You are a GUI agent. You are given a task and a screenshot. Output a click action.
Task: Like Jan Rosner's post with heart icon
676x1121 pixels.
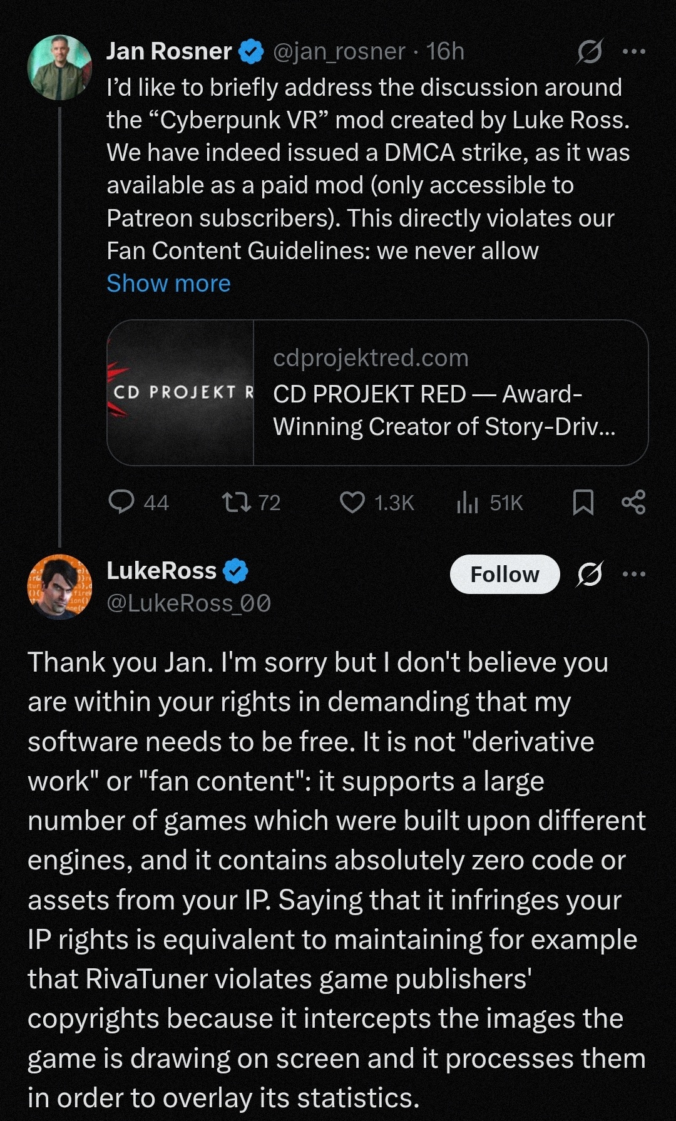point(352,502)
